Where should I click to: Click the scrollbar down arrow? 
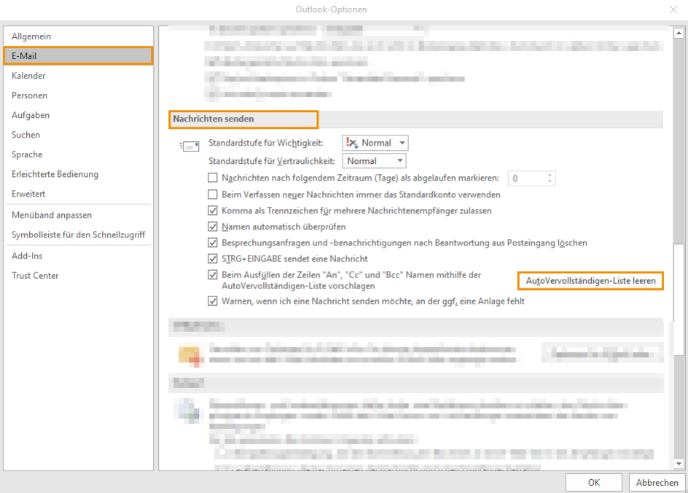click(679, 464)
